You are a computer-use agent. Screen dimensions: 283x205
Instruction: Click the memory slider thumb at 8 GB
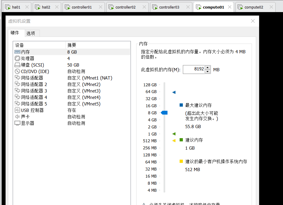(x=164, y=113)
